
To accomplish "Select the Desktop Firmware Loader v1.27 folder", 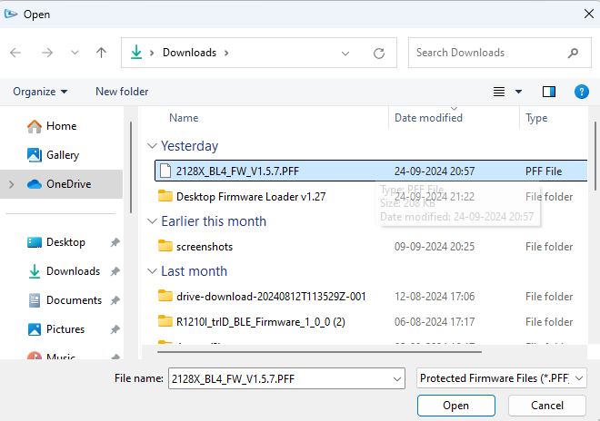I will 250,196.
